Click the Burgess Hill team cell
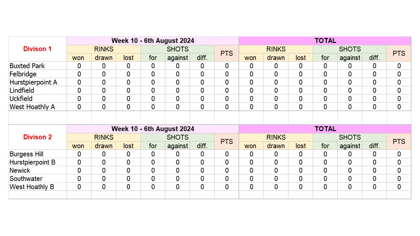 pos(37,154)
